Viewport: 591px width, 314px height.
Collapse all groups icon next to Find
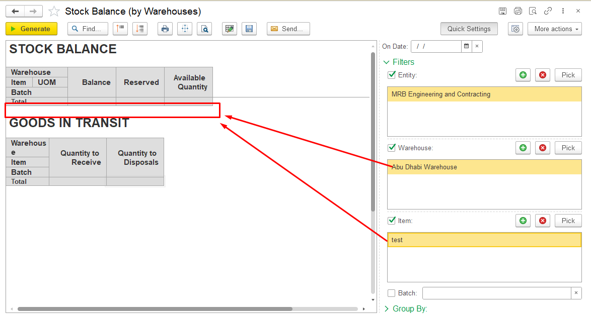click(x=120, y=29)
